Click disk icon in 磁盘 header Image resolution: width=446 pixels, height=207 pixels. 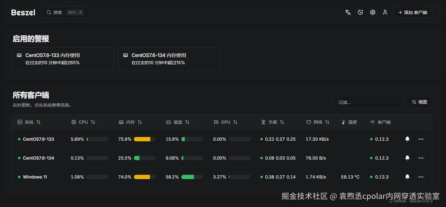(x=169, y=122)
